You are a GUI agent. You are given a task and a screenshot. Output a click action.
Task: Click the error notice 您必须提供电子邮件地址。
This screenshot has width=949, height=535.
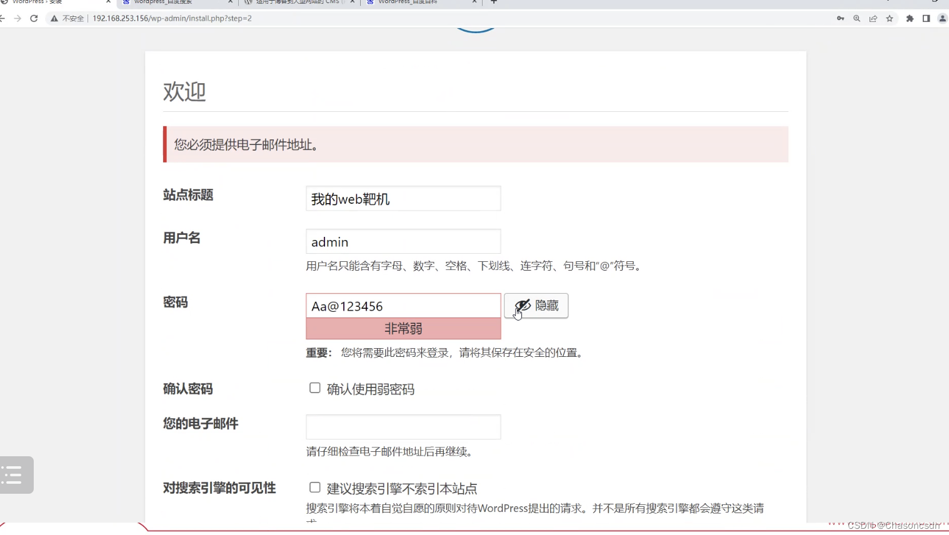[476, 144]
